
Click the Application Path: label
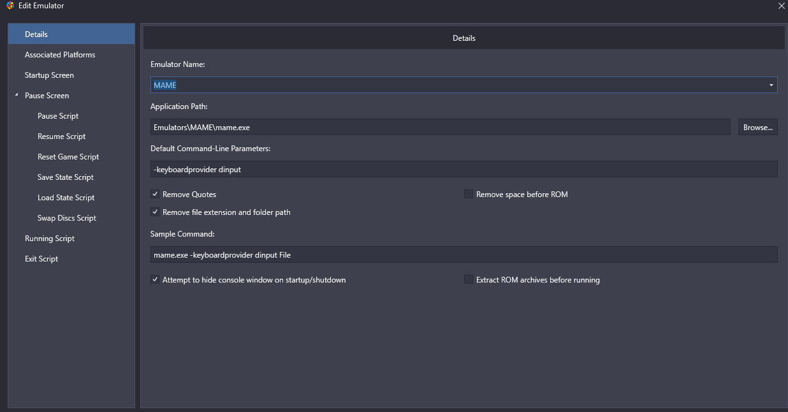pyautogui.click(x=179, y=107)
